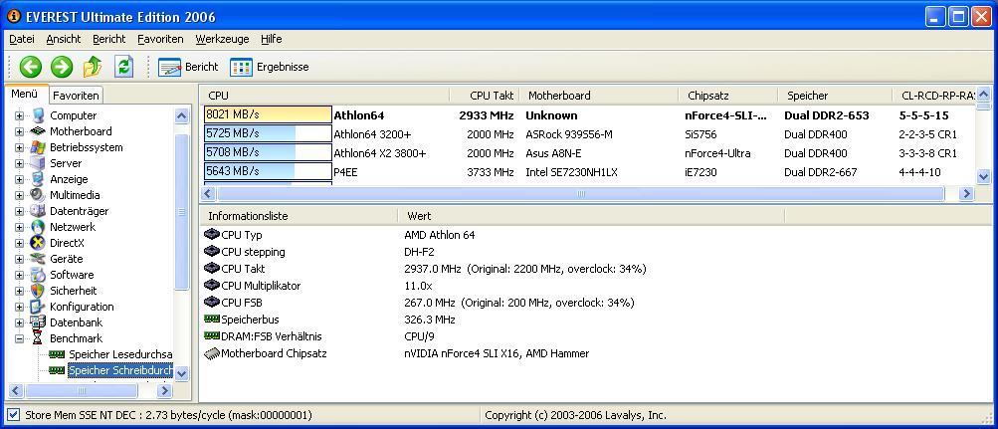Sort by the Motherboard column header
Viewport: 998px width, 429px height.
[x=599, y=96]
